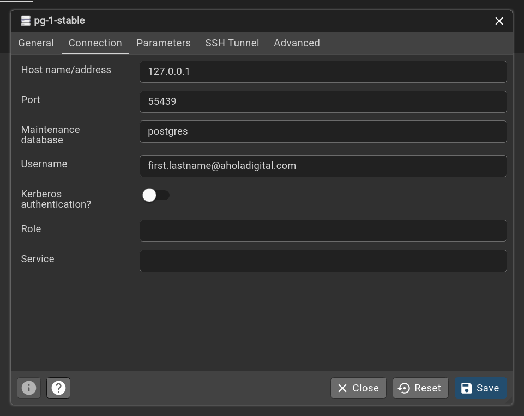Focus the empty Service field
Screen dimensions: 524x416
click(323, 261)
